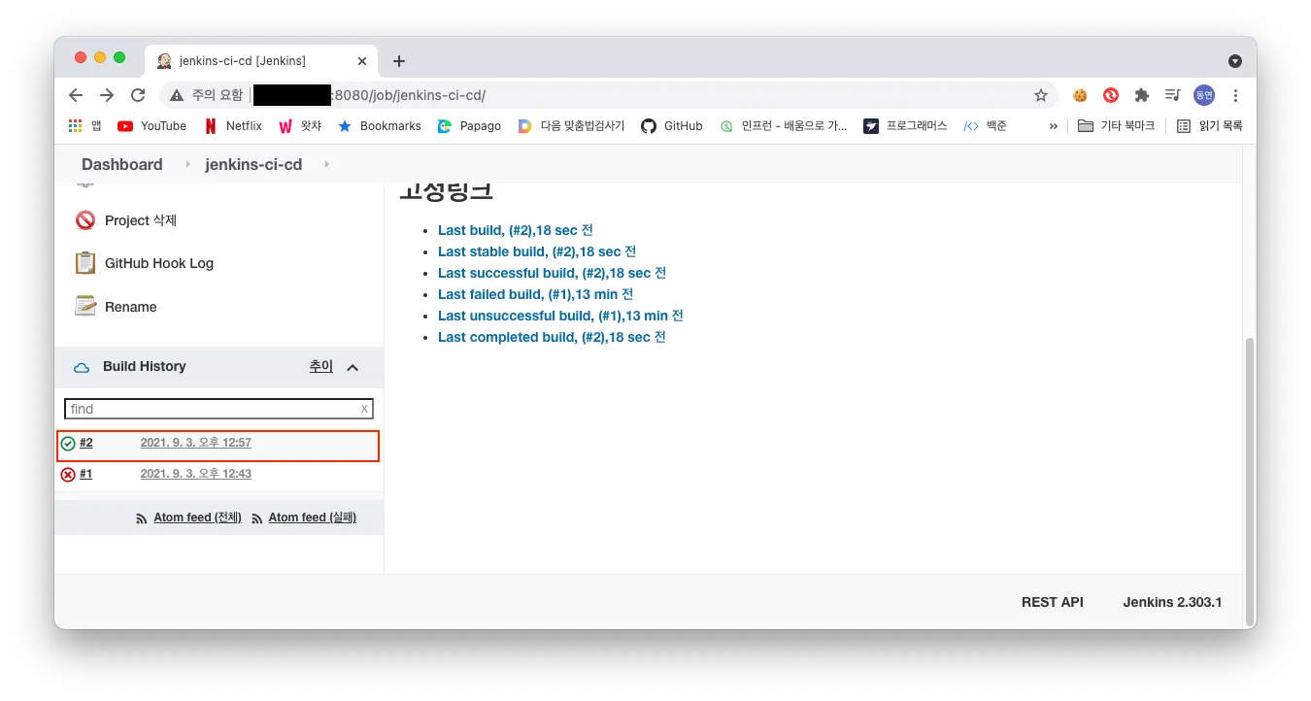
Task: Click the jenkins-ci-cd breadcrumb link
Action: tap(253, 164)
